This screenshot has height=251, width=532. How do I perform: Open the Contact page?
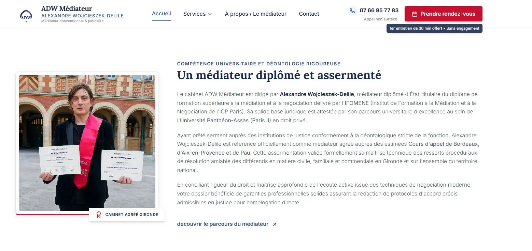[x=309, y=14]
